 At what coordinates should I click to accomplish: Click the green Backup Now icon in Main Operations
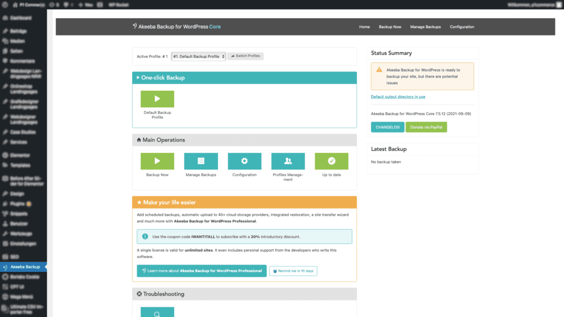(x=157, y=161)
